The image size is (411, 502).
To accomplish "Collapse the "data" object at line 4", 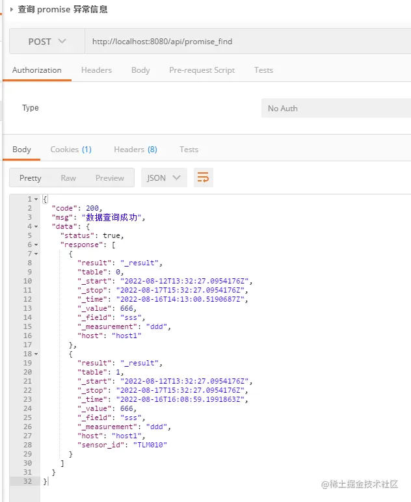I will (36, 227).
